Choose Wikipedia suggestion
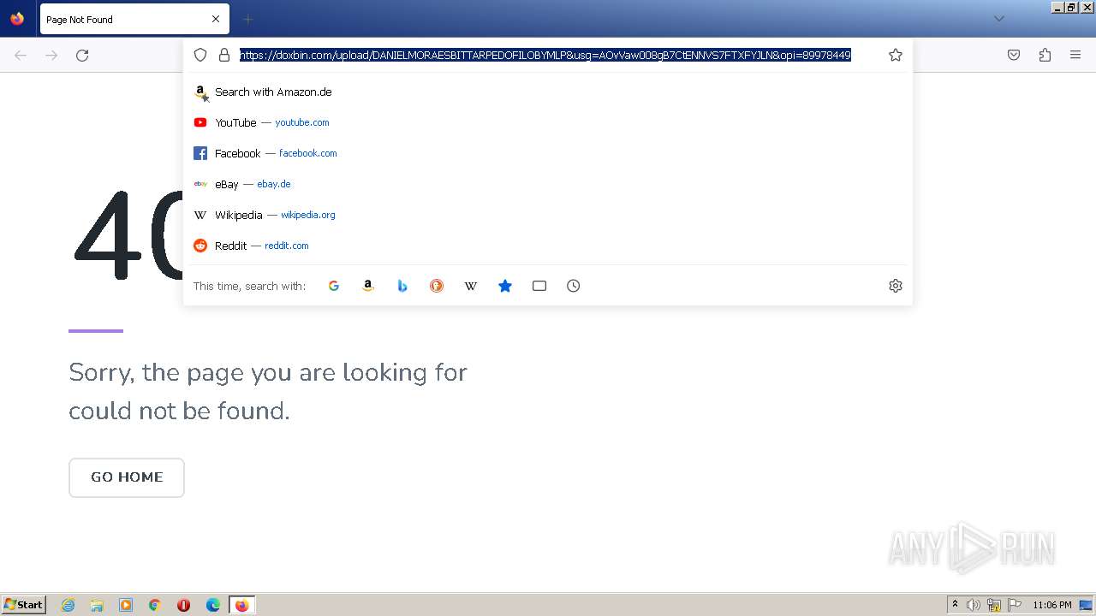 pyautogui.click(x=548, y=215)
